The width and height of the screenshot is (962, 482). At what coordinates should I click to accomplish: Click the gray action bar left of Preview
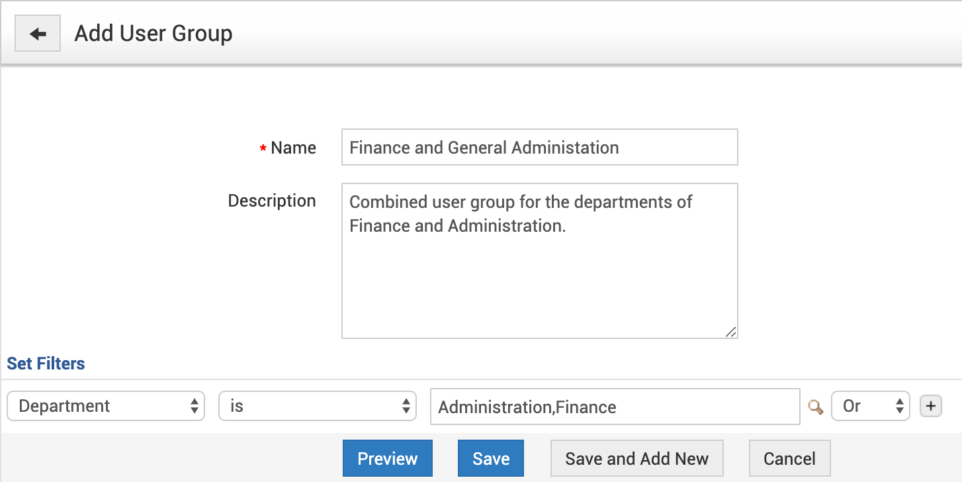pos(172,458)
